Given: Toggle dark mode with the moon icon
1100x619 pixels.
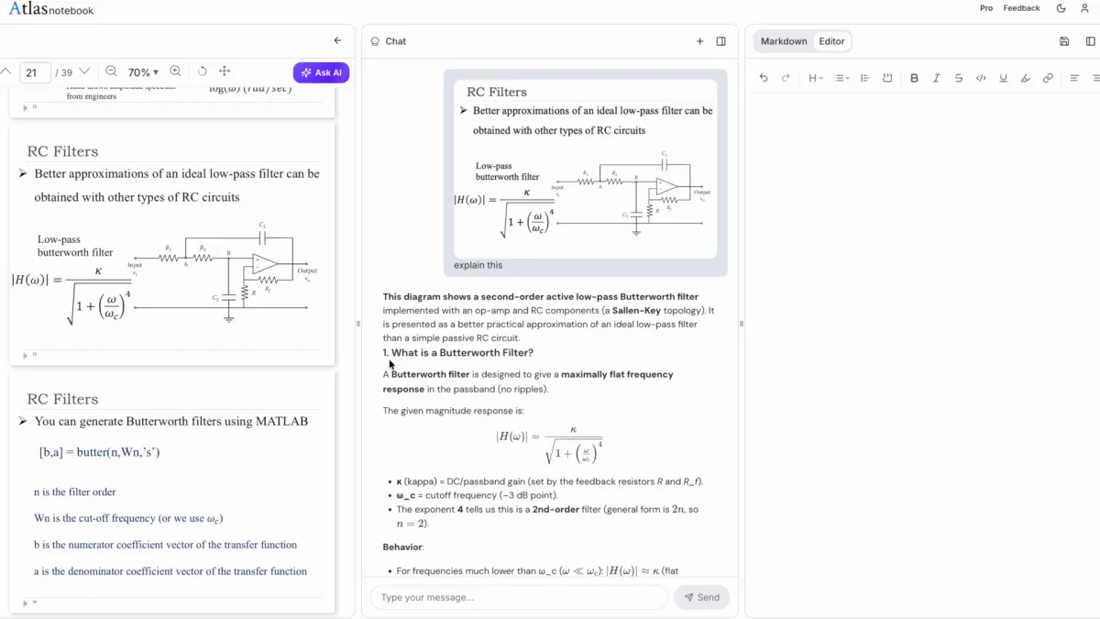Looking at the screenshot, I should point(1061,8).
